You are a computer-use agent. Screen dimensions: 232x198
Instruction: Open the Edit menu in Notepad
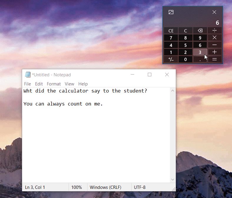click(x=39, y=84)
